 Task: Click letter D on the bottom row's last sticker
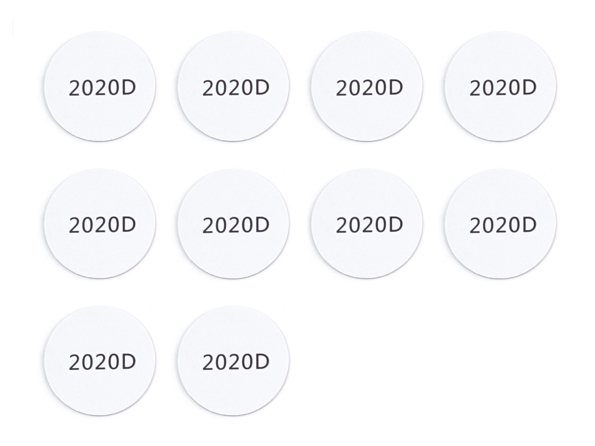click(x=262, y=362)
